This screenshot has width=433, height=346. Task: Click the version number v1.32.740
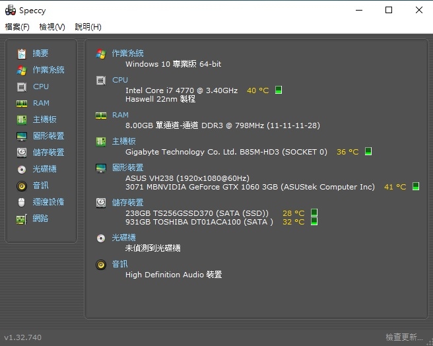pos(23,337)
